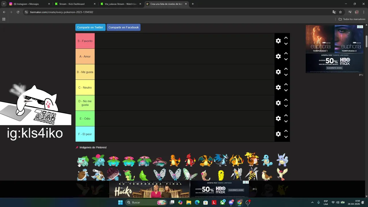Viewport: 368px width, 207px height.
Task: Select the flaming Gigantamax Charizard image
Action: click(x=252, y=160)
